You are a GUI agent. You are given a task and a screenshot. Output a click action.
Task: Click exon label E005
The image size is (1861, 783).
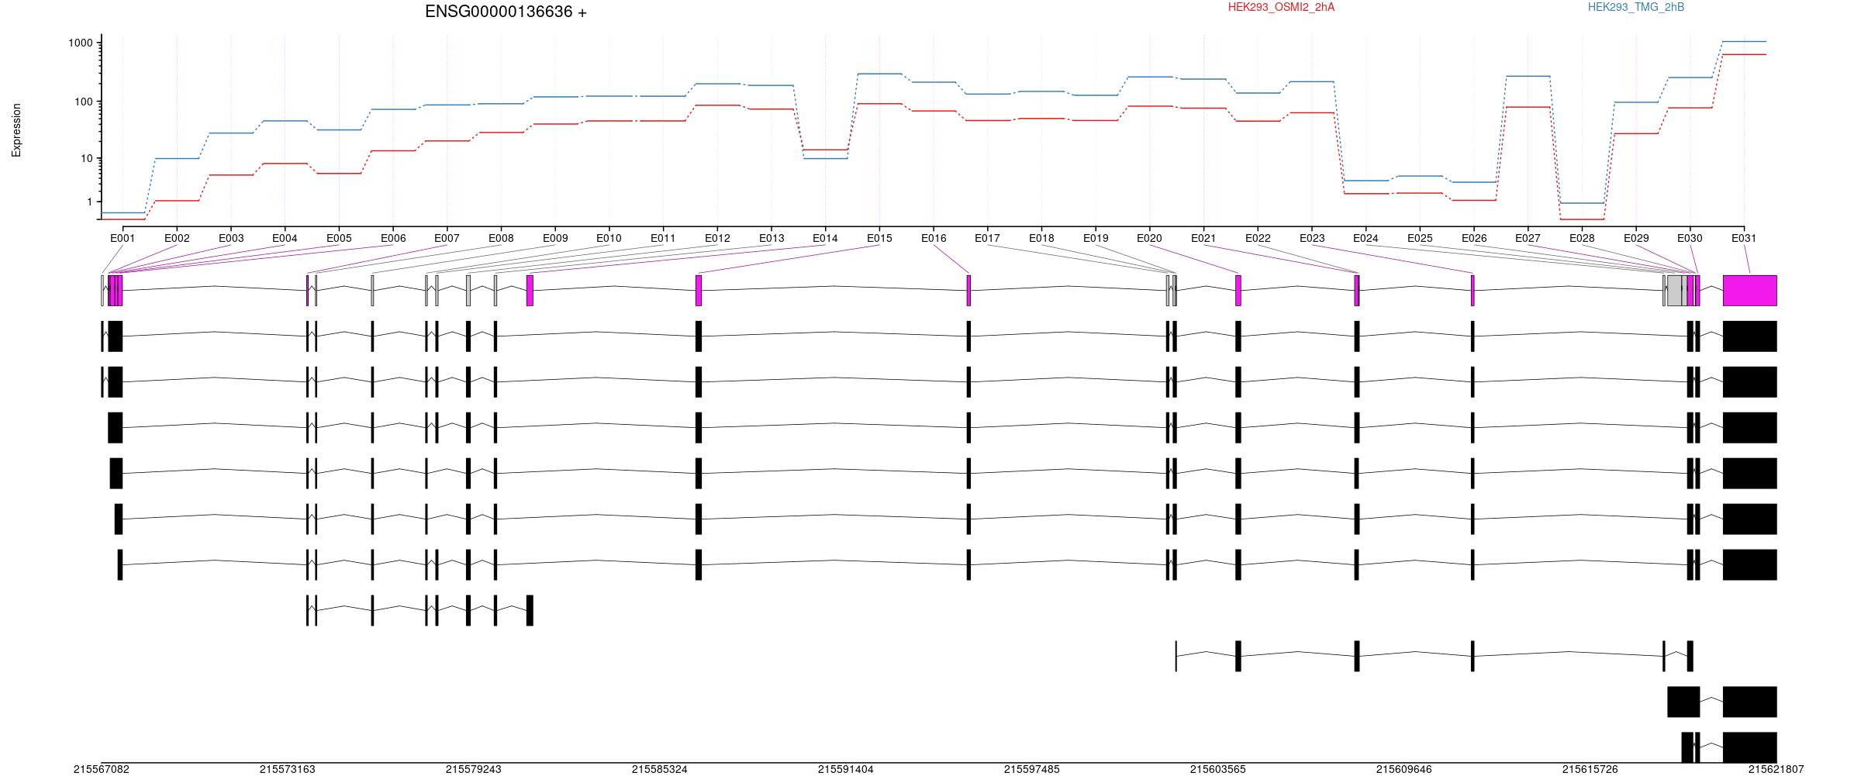coord(339,238)
